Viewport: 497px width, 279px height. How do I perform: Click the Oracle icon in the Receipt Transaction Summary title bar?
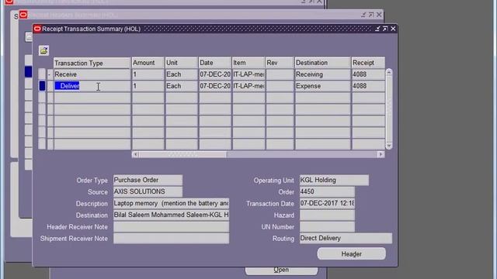pyautogui.click(x=37, y=29)
